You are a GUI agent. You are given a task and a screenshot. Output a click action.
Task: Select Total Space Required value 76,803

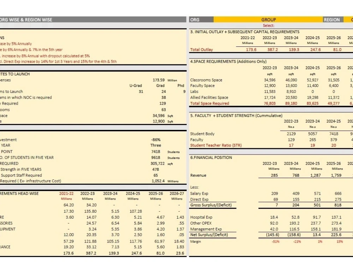pos(270,103)
